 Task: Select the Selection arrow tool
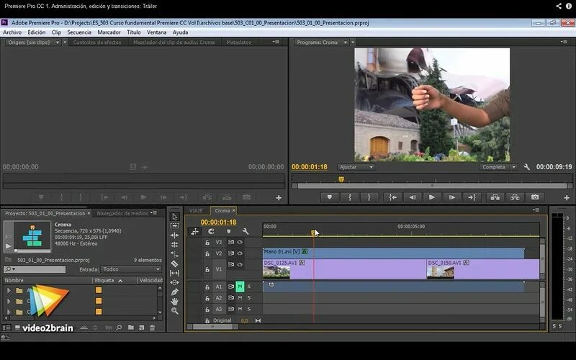coord(174,217)
